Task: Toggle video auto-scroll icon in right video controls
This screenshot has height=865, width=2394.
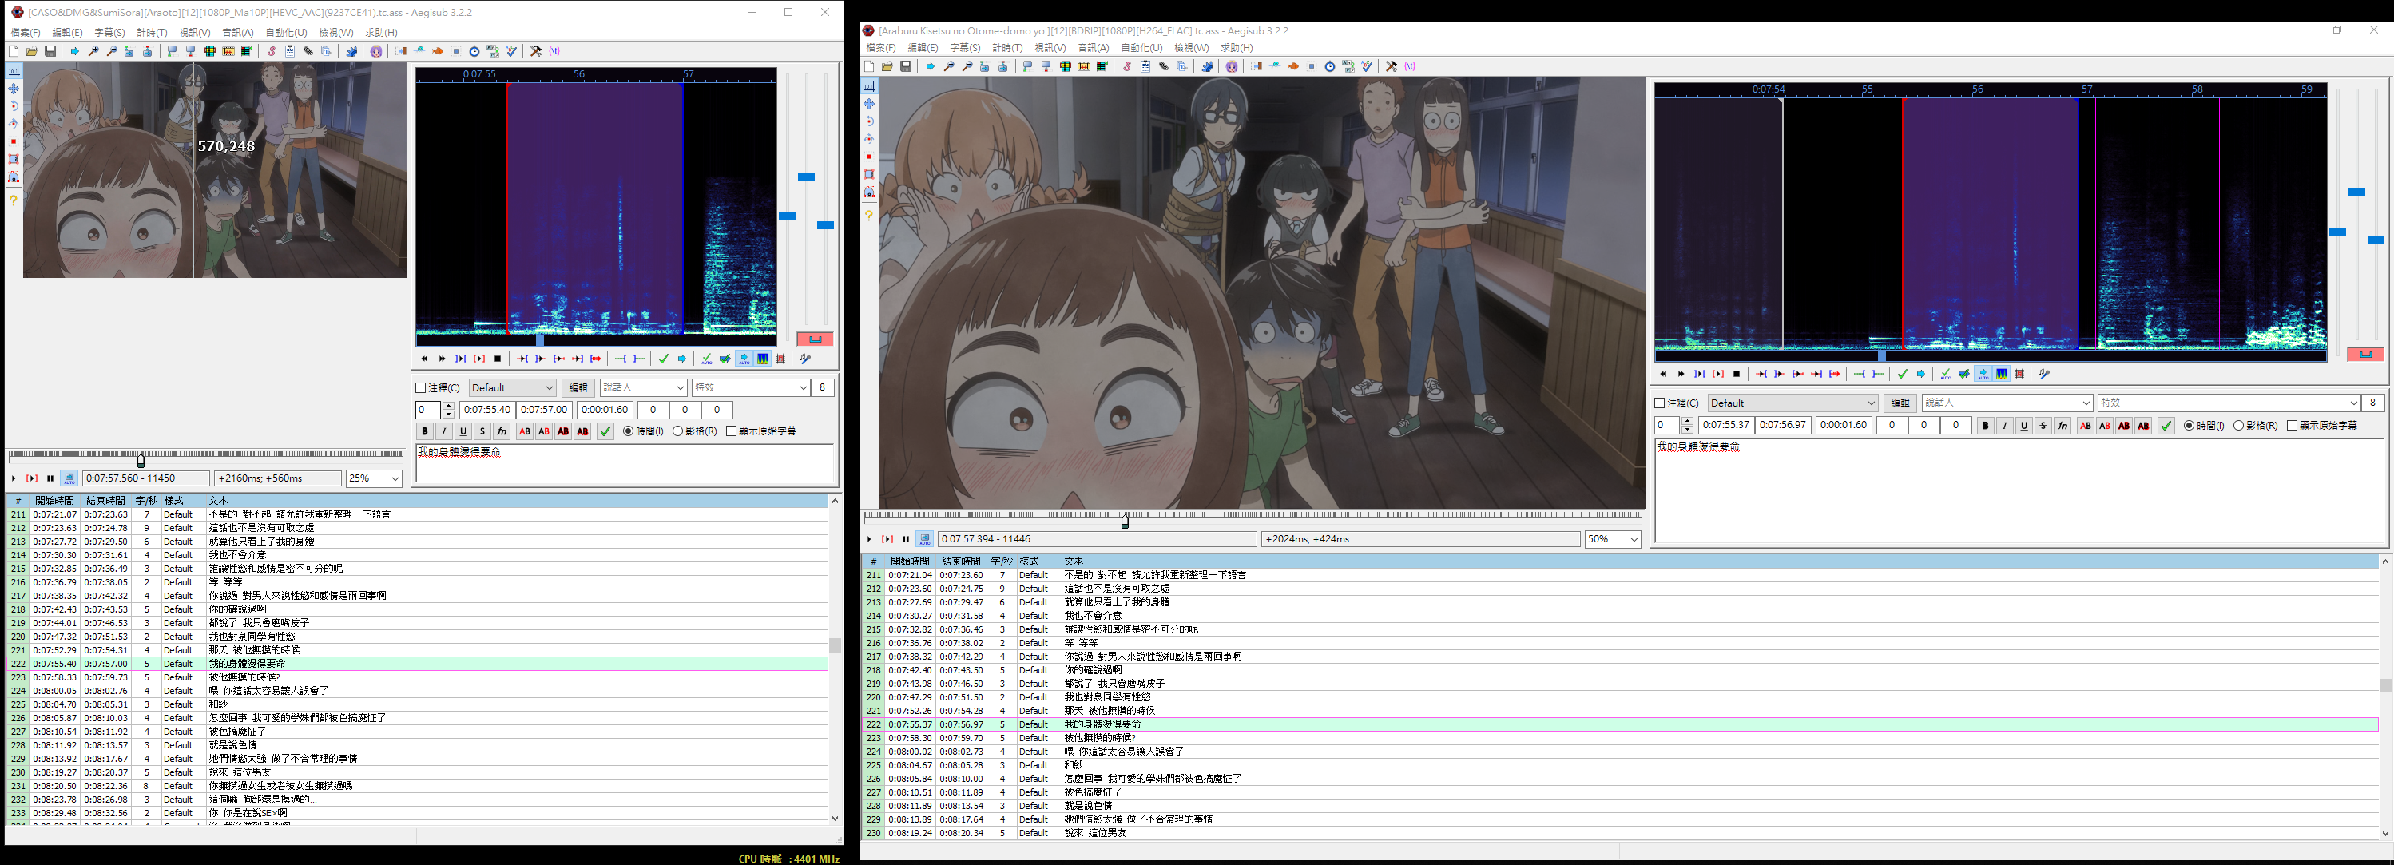Action: click(925, 539)
